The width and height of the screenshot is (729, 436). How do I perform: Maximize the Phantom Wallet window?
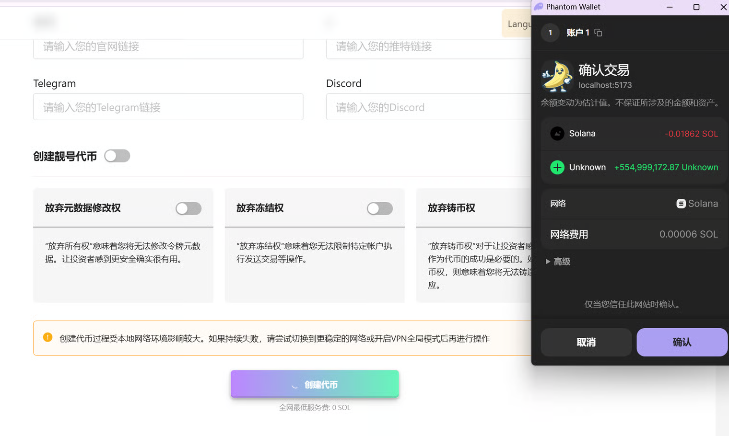tap(696, 7)
